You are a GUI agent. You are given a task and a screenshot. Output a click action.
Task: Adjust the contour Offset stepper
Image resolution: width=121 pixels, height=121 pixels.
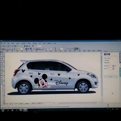click(x=113, y=66)
